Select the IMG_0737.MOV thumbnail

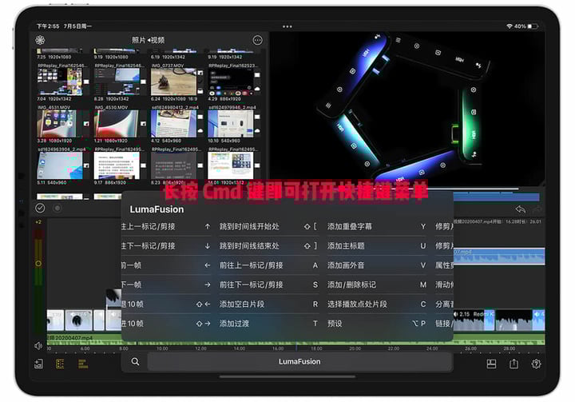tap(174, 82)
